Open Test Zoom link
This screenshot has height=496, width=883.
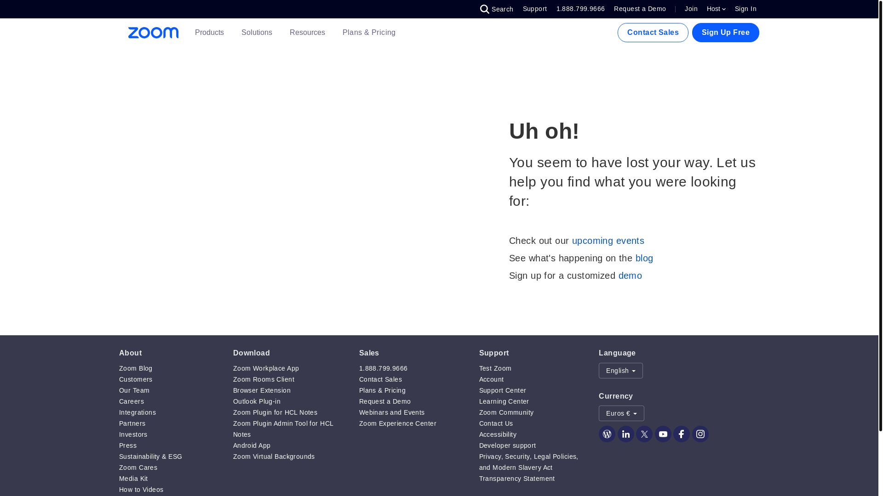[x=495, y=368]
